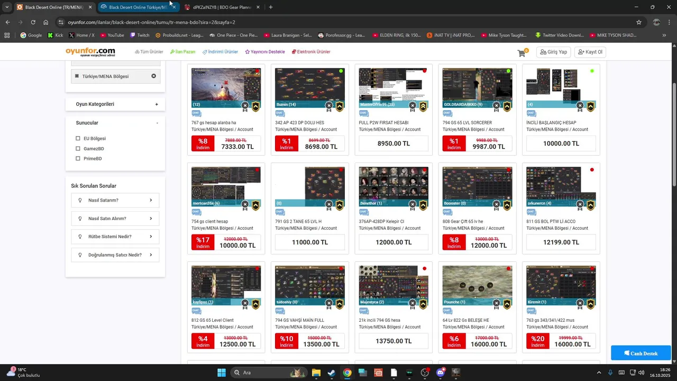
Task: Open a new browser tab
Action: [x=271, y=7]
